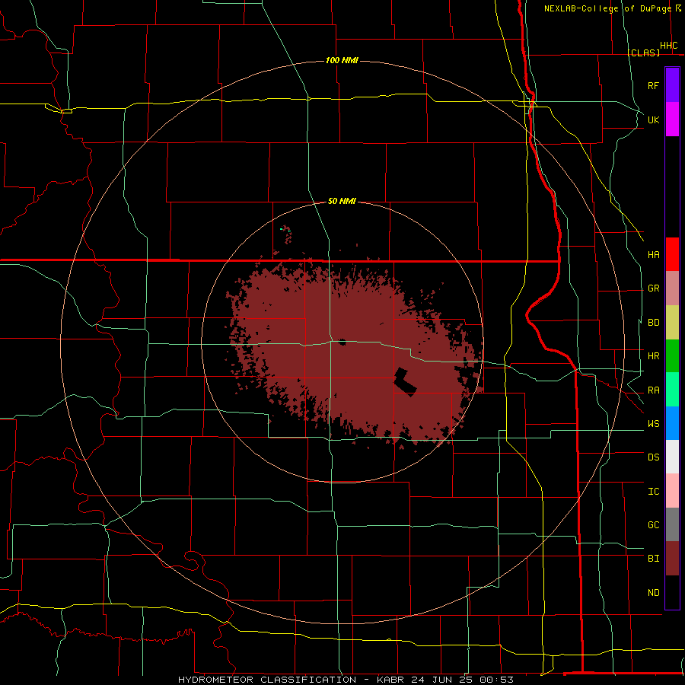Click the WS legend label
Viewport: 685px width, 685px height.
pos(654,423)
